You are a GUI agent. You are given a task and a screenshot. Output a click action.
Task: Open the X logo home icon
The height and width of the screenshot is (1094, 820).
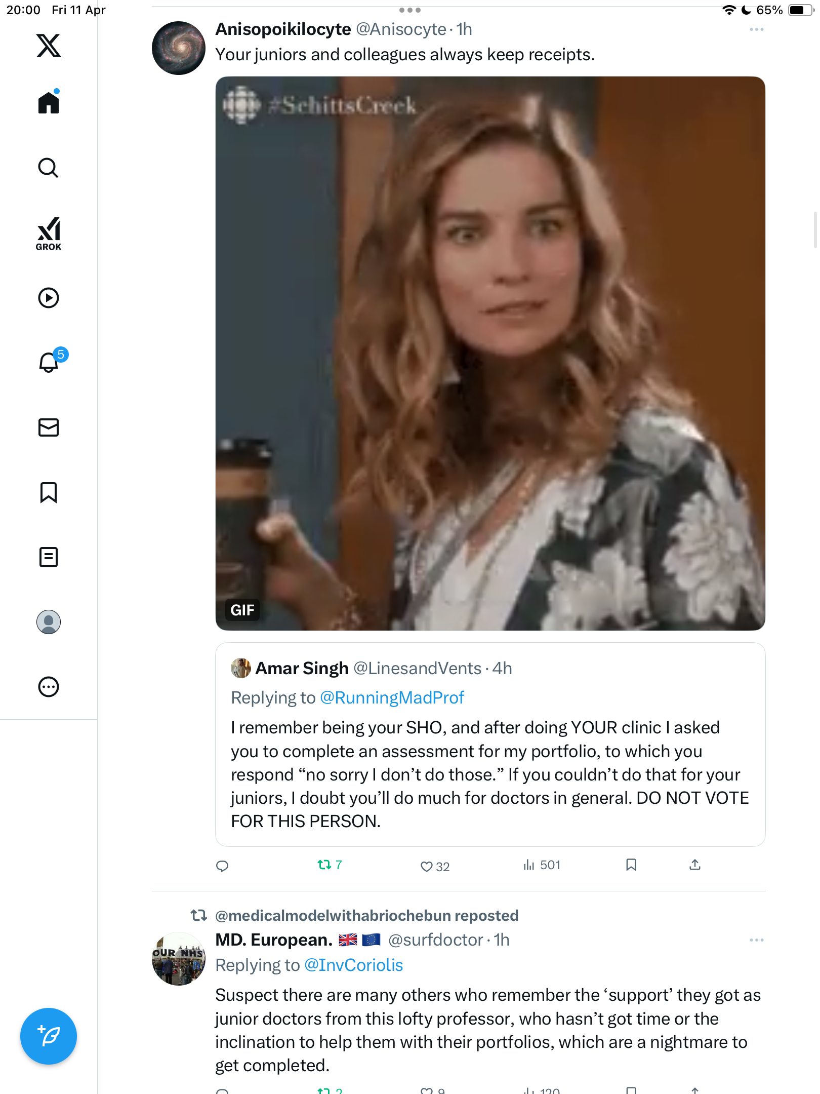tap(49, 46)
